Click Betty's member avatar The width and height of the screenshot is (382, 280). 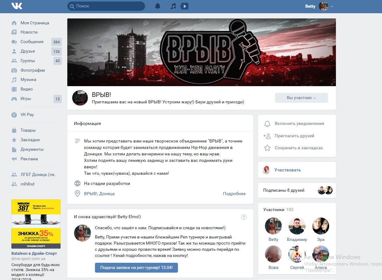click(273, 226)
